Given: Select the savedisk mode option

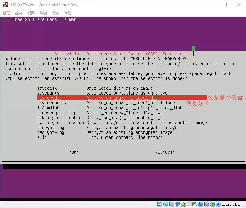Looking at the screenshot, I should pos(122,88).
